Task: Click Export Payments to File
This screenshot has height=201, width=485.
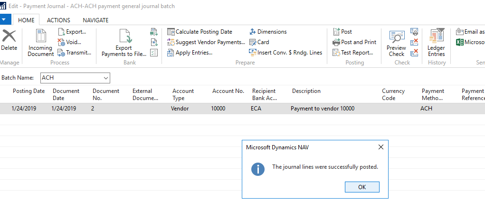Action: (124, 43)
